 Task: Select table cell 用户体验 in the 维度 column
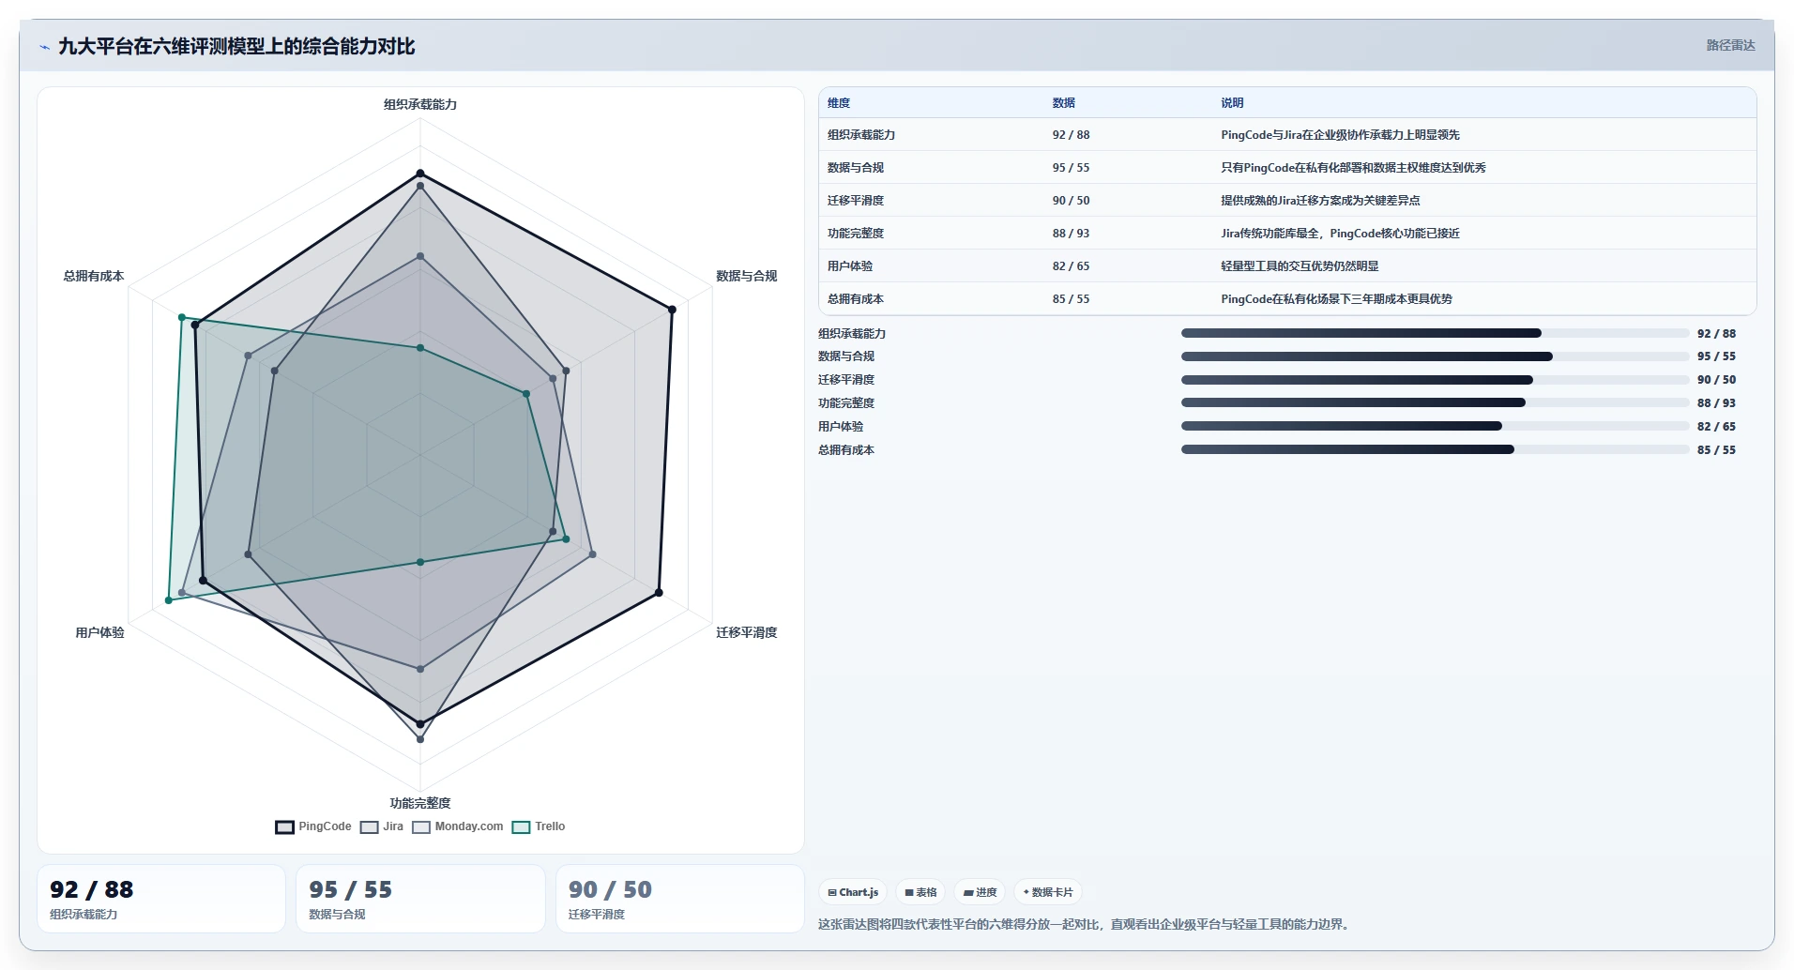(x=850, y=266)
